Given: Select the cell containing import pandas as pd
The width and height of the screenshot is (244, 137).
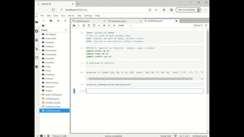Looking at the screenshot, I should (x=144, y=52).
